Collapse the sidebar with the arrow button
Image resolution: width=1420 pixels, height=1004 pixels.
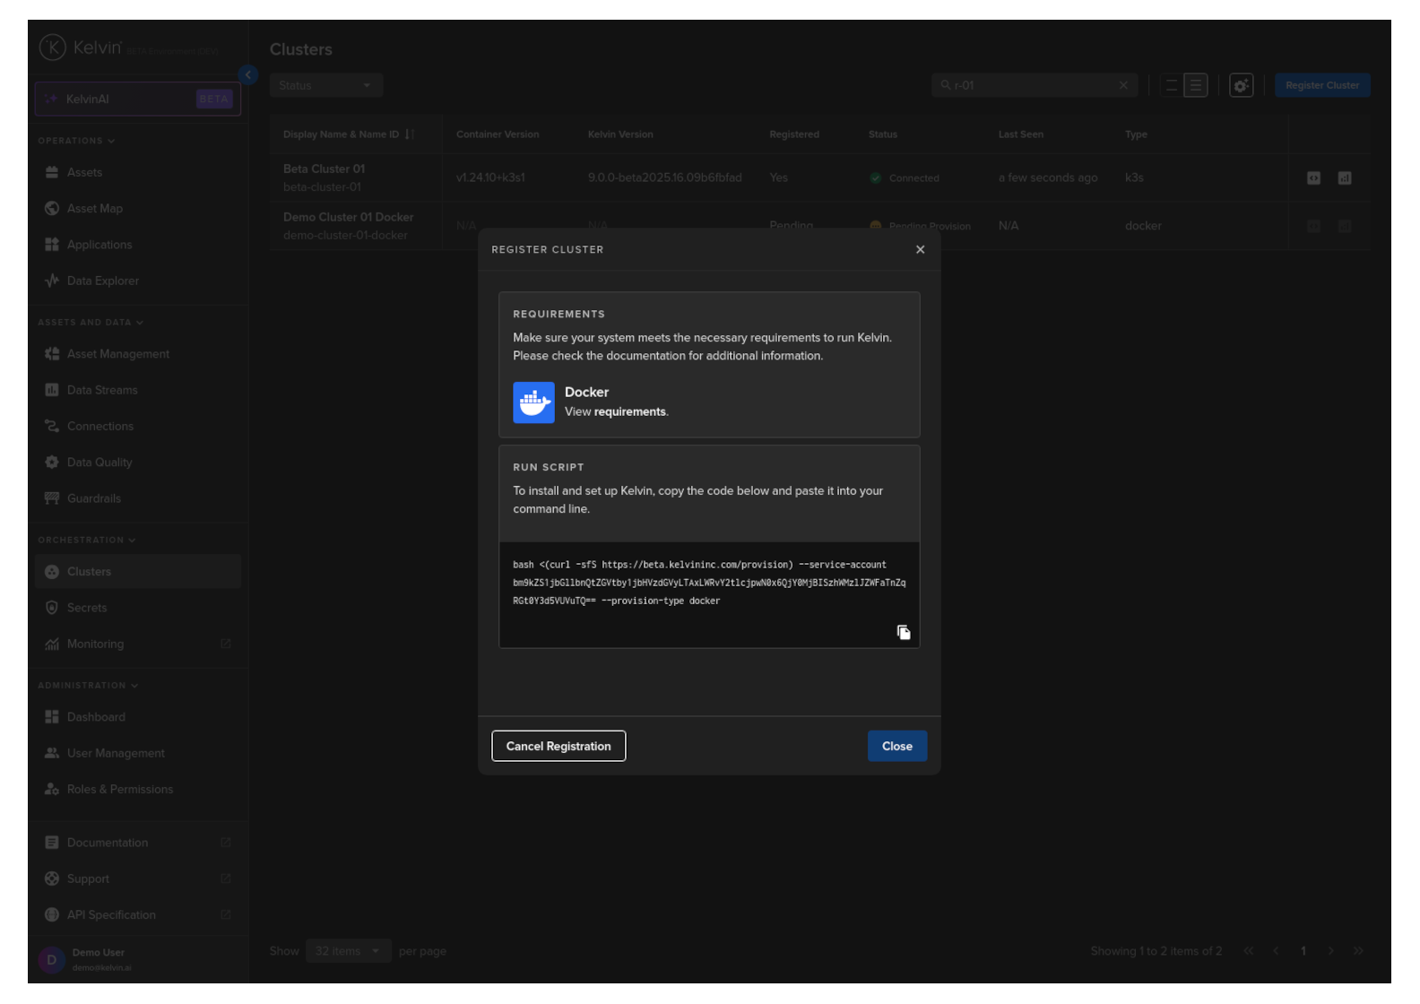point(248,75)
